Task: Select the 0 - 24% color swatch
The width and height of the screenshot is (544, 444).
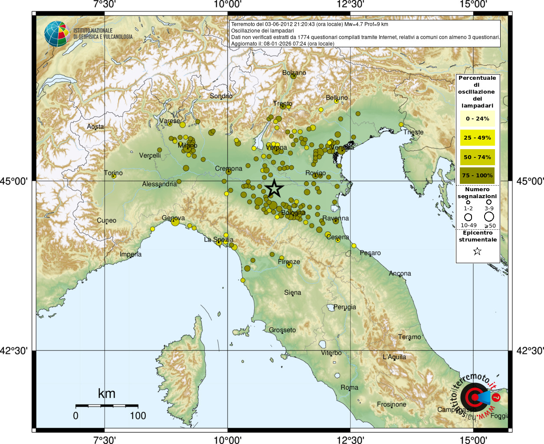Action: tap(477, 118)
